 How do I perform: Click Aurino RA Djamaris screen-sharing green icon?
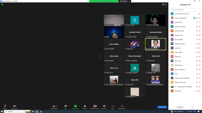pyautogui.click(x=194, y=18)
